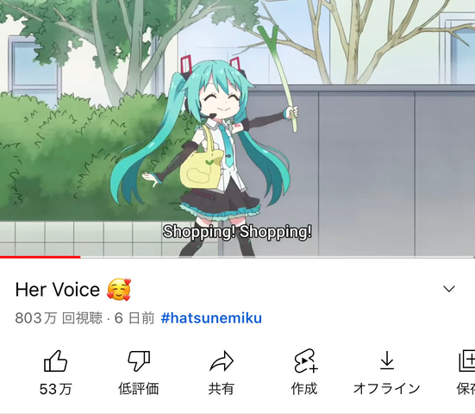Click the 低評価 dislike label
The height and width of the screenshot is (414, 475).
[x=139, y=388]
